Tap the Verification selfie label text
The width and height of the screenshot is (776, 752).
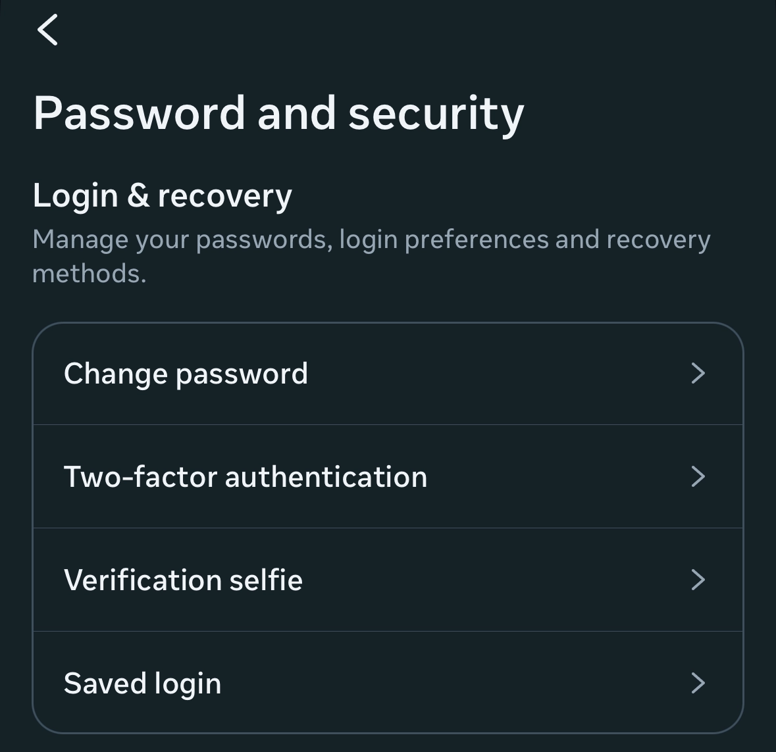coord(183,580)
